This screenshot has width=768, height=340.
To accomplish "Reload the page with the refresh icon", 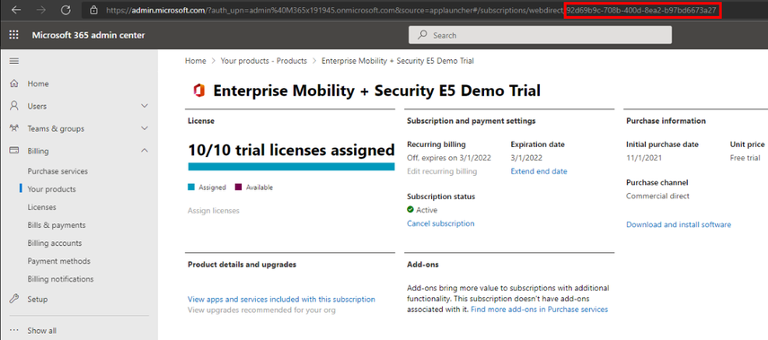I will coord(66,10).
